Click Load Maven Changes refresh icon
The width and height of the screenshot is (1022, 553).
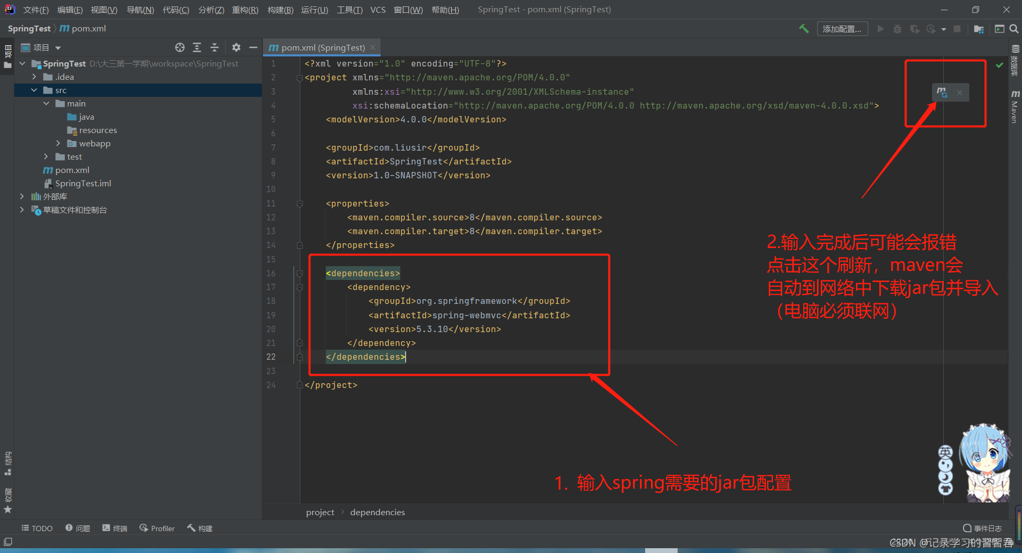click(942, 92)
